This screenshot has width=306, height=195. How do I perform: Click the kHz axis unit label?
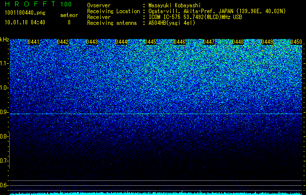pos(4,39)
